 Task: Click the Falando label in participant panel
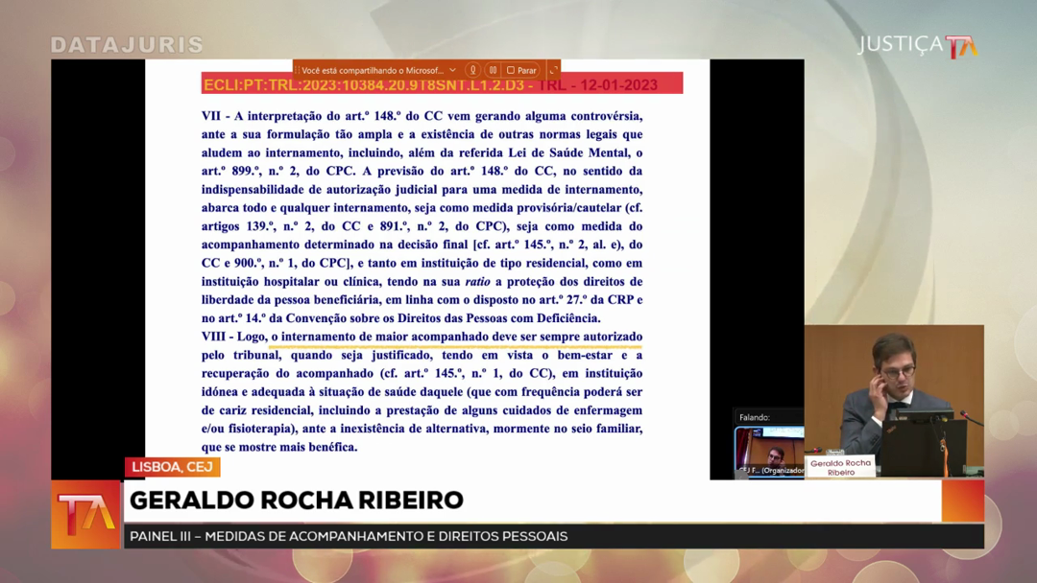(x=755, y=417)
